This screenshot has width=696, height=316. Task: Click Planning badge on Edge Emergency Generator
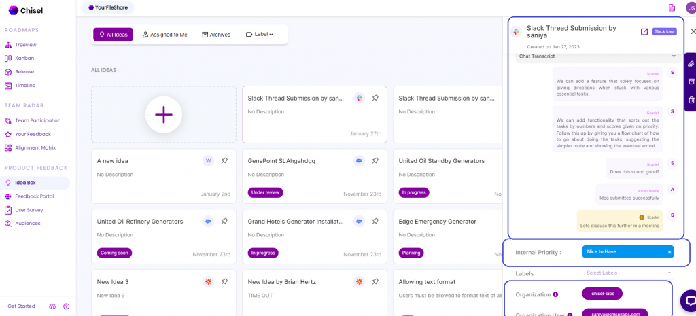coord(411,253)
